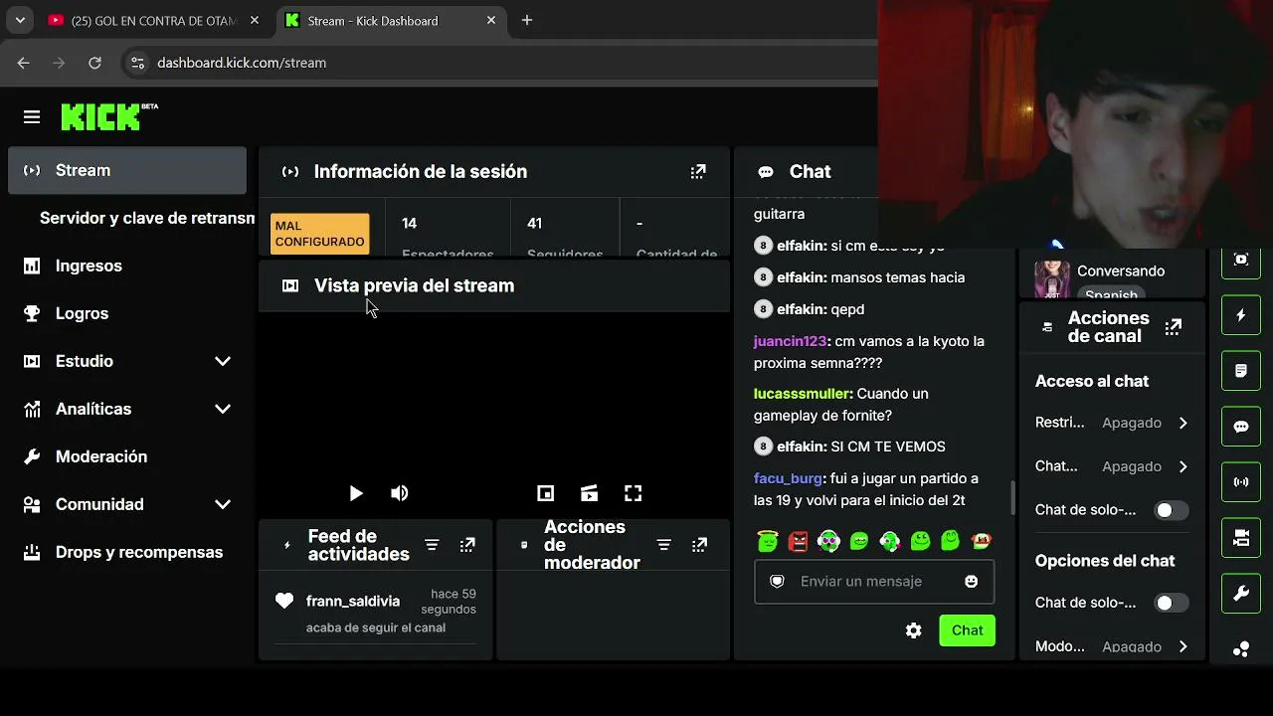Pop out the Información de la sesión panel

(x=698, y=172)
